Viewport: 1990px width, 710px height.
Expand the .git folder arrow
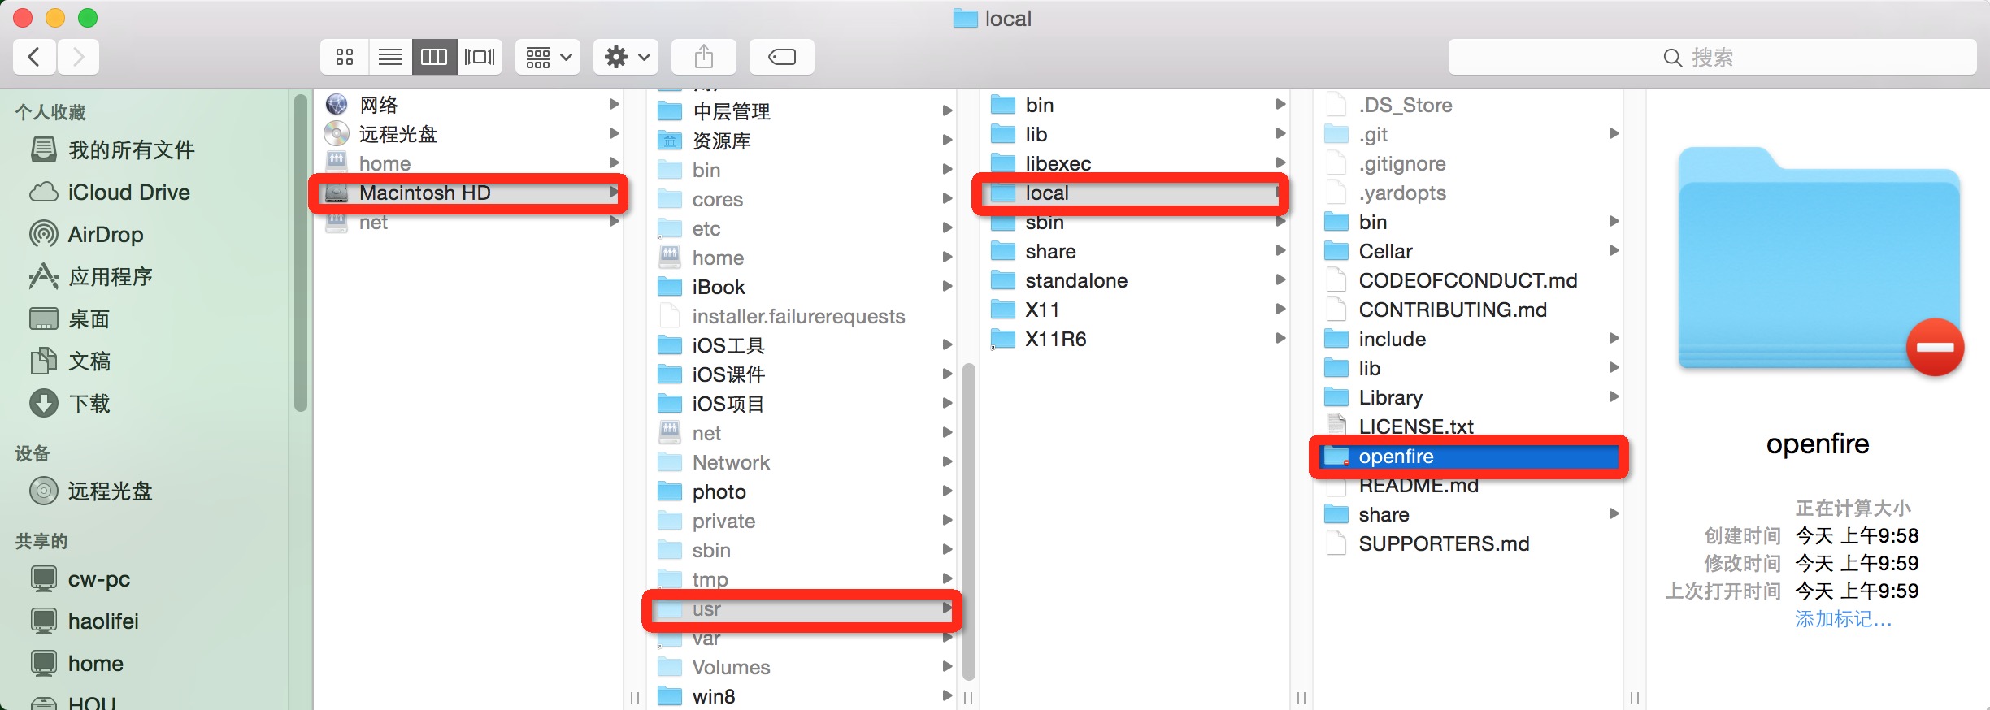pyautogui.click(x=1614, y=133)
